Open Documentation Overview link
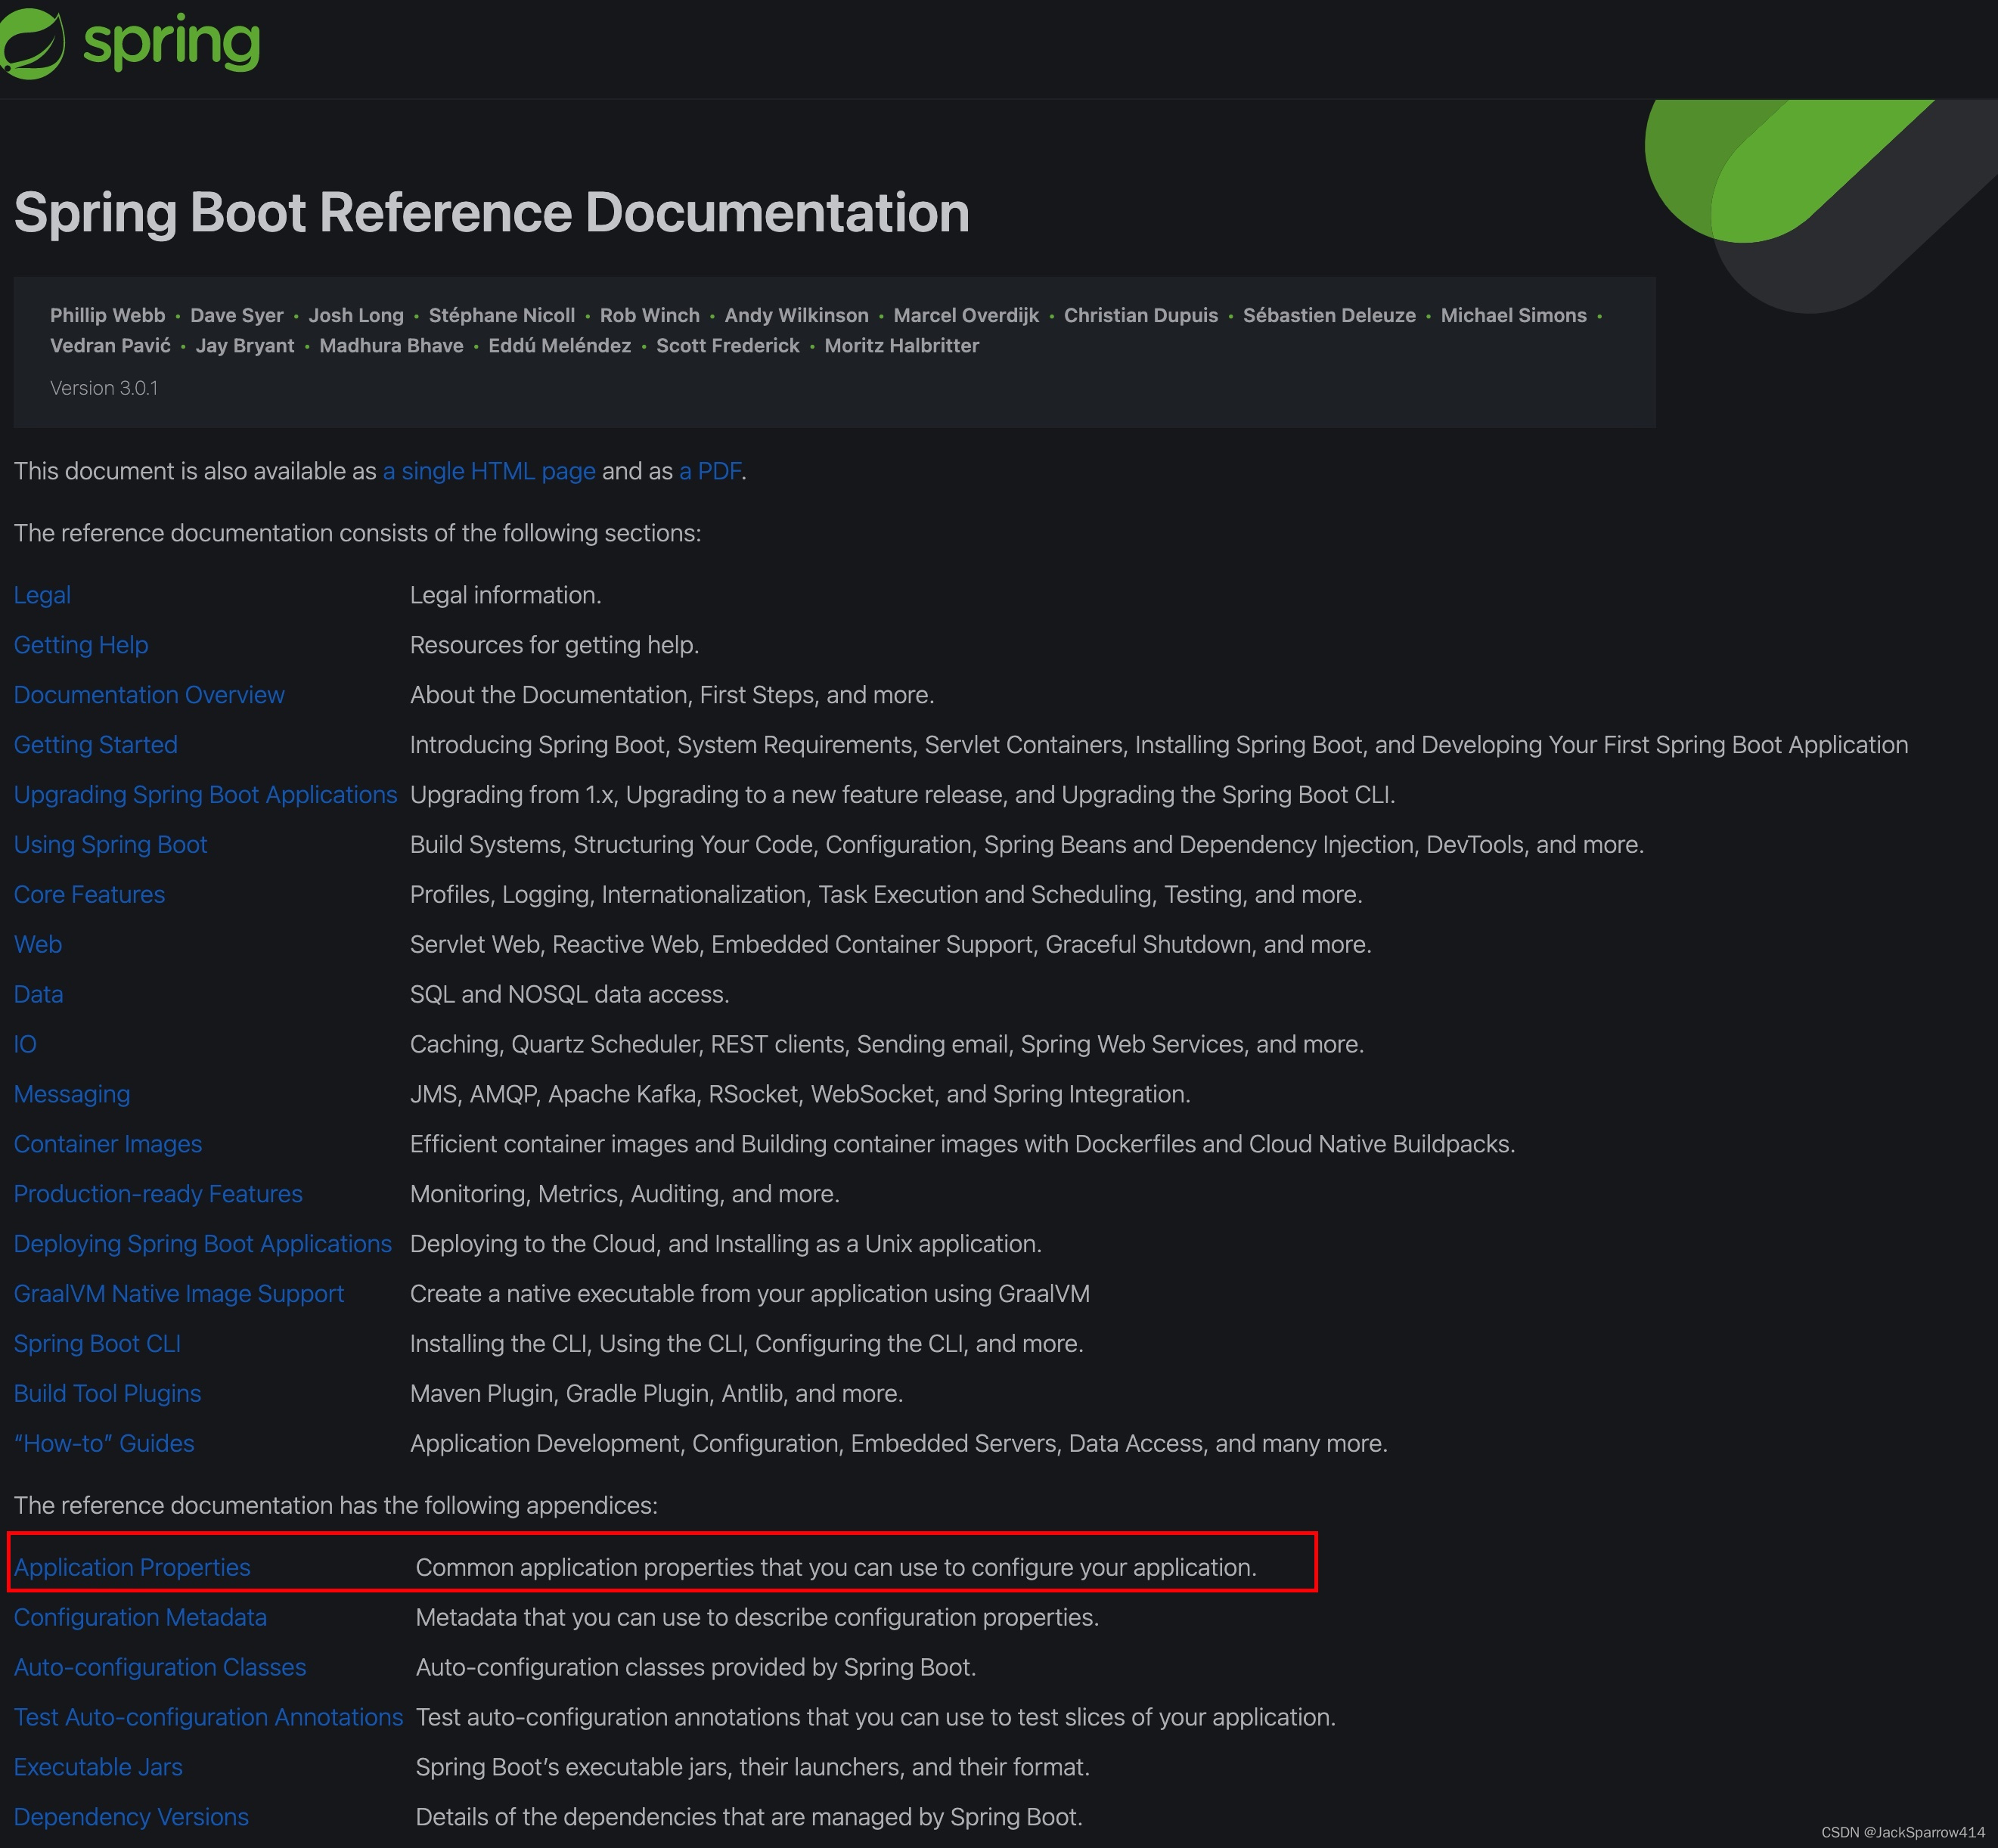The height and width of the screenshot is (1848, 1998). pos(149,695)
